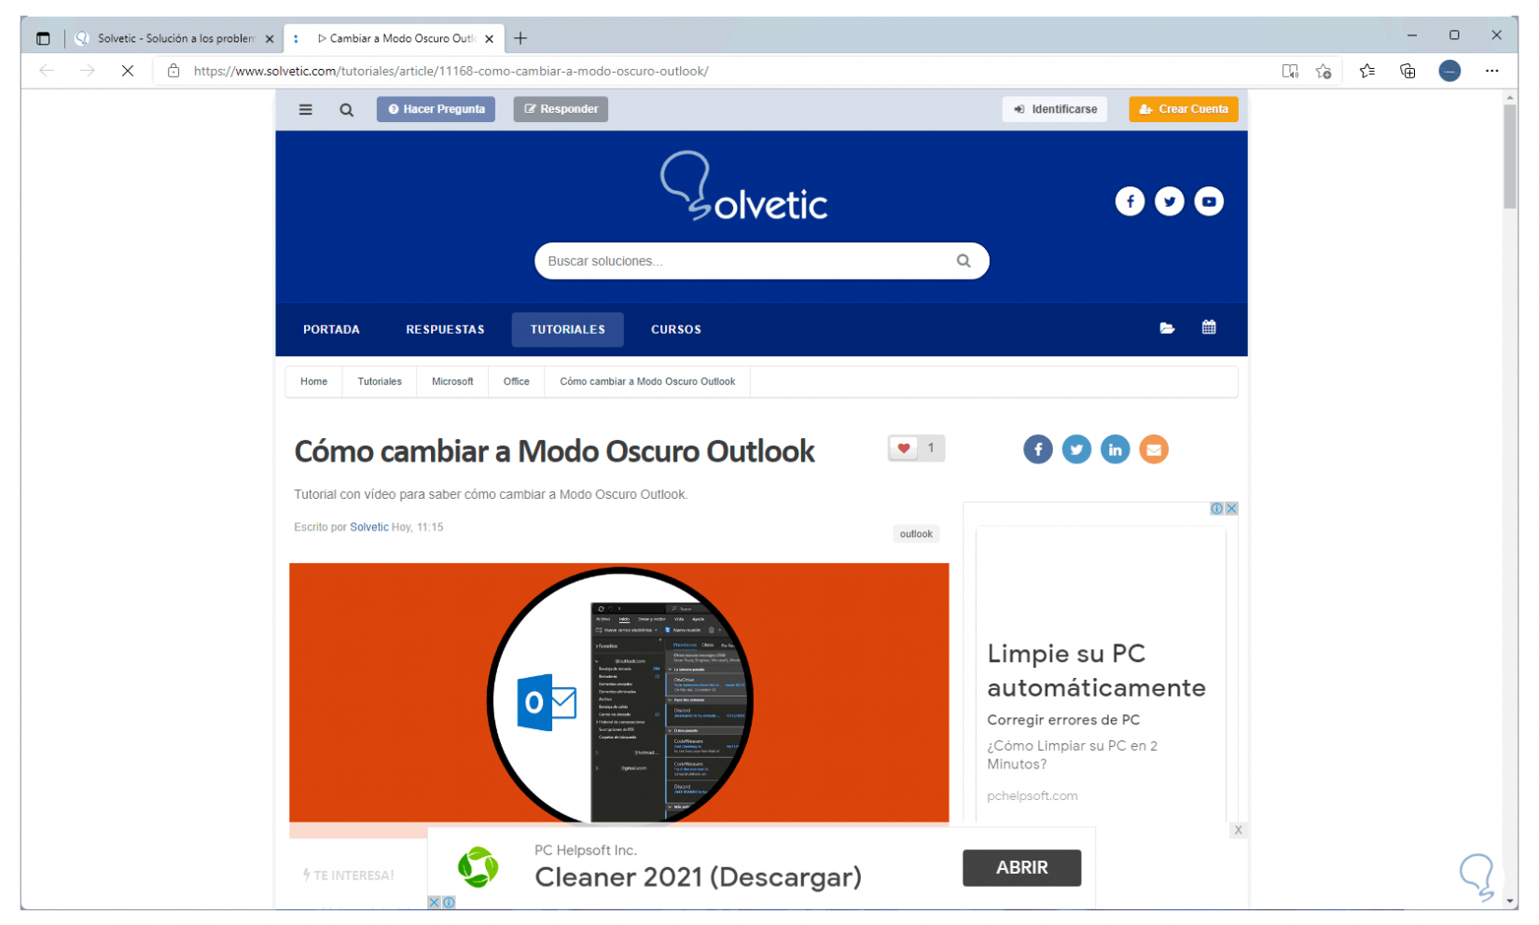Screen dimensions: 1539x925
Task: Submit search with magnifier in search box
Action: coord(964,261)
